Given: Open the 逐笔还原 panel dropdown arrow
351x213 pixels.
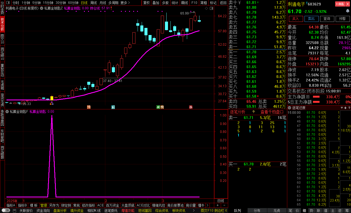Looking at the screenshot, I should click(290, 108).
